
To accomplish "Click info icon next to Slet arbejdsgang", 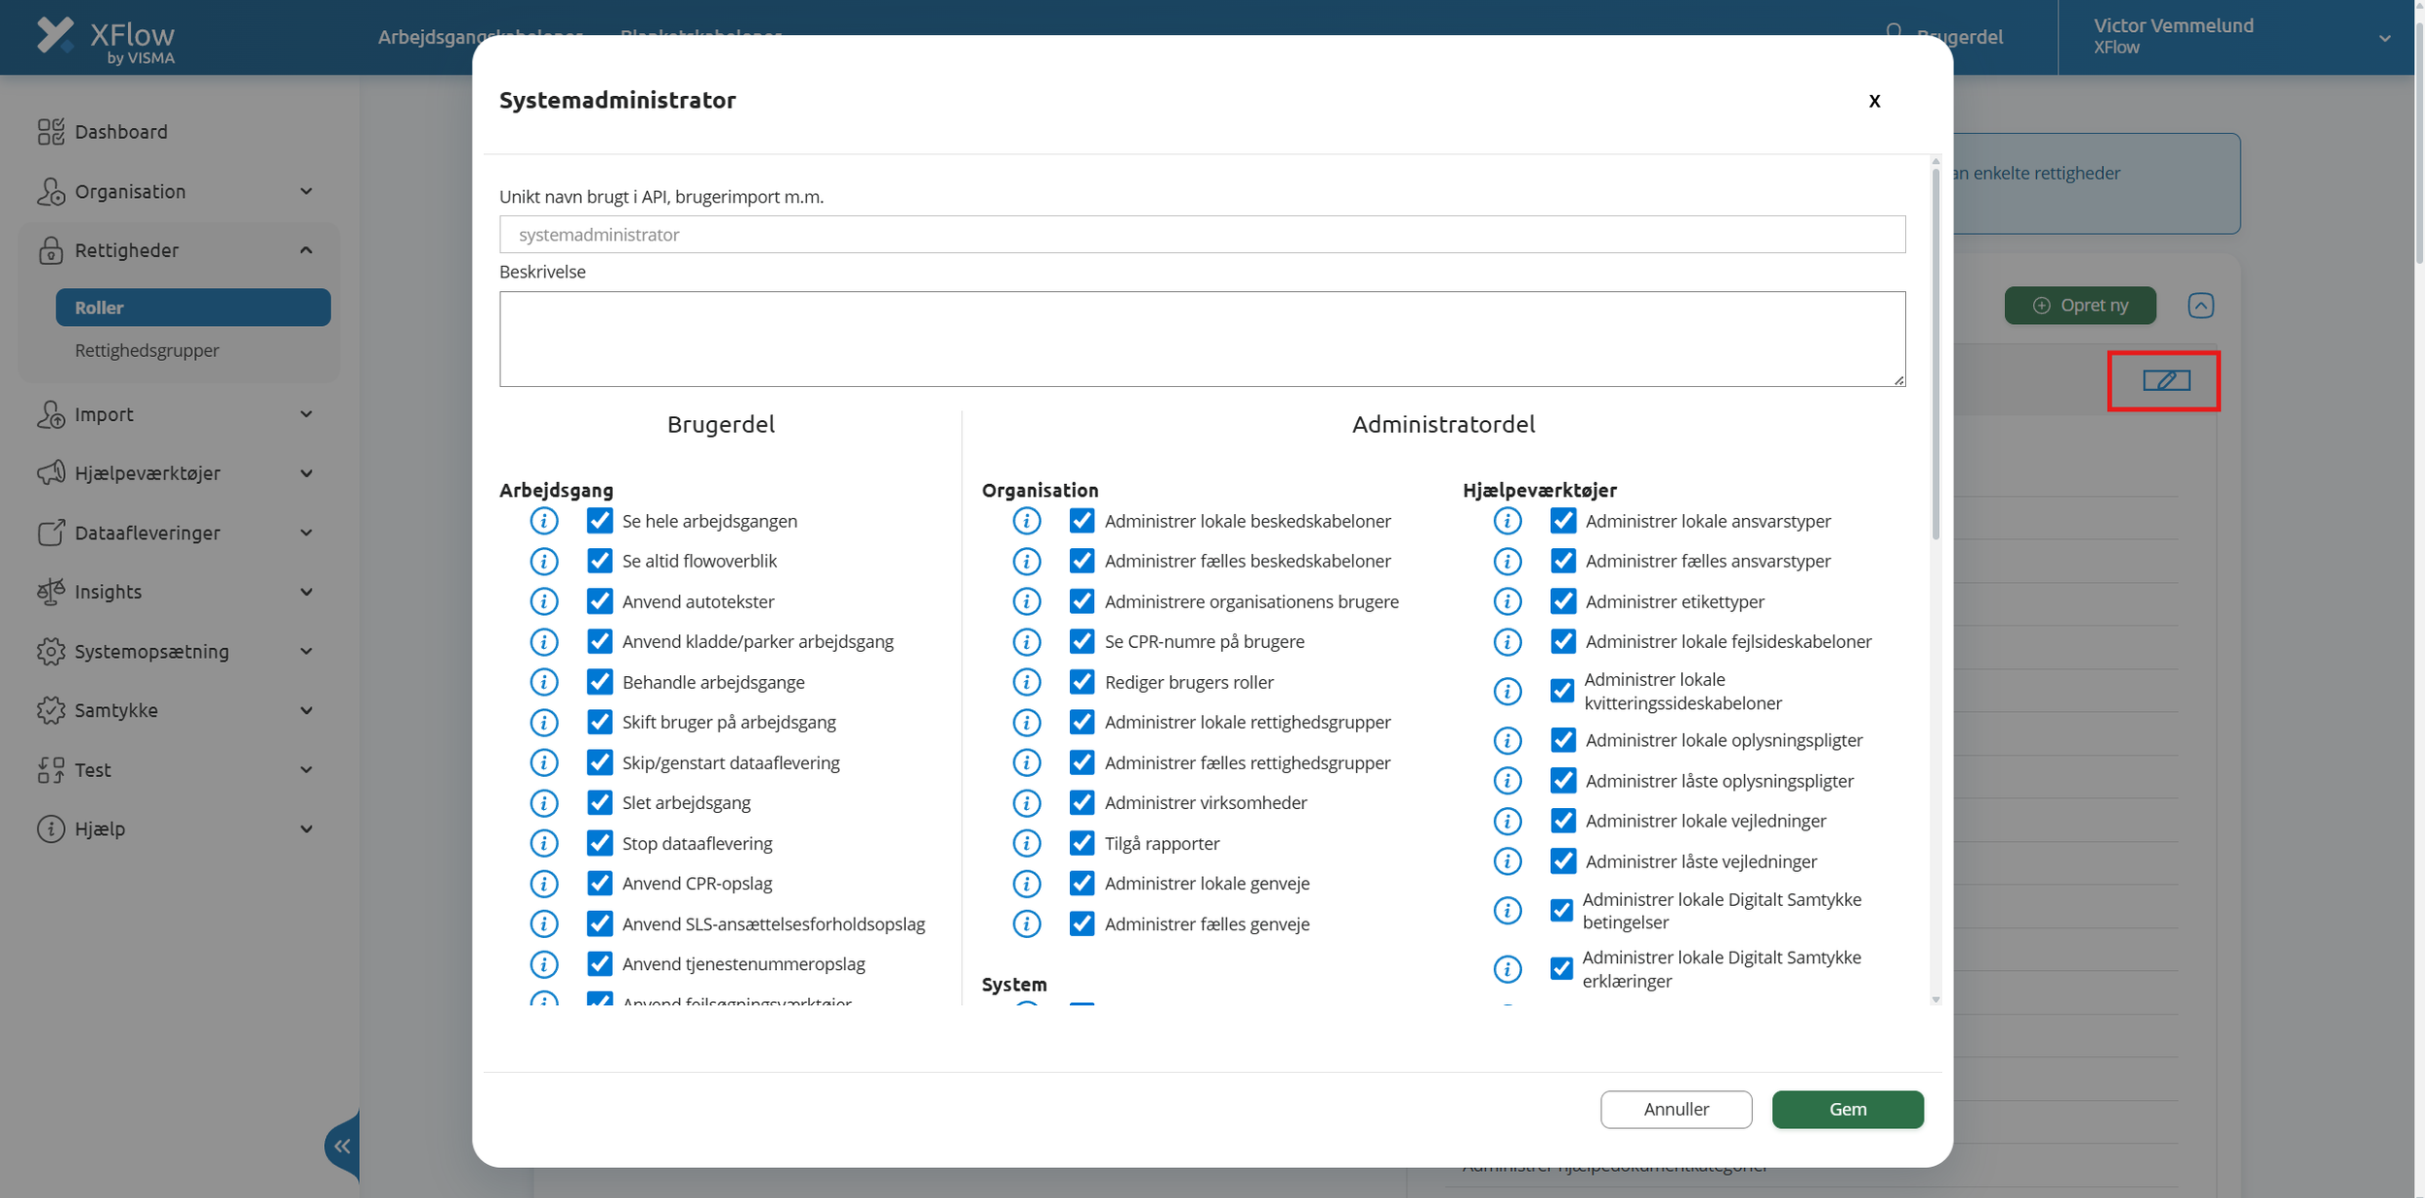I will click(544, 803).
